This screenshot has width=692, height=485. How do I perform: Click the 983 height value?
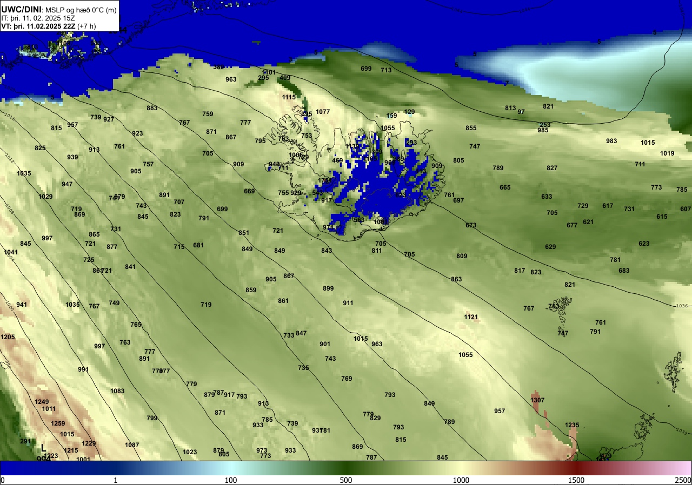click(x=611, y=141)
